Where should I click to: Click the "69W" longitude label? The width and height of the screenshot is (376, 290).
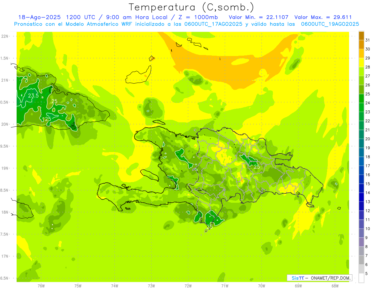pos(298,286)
